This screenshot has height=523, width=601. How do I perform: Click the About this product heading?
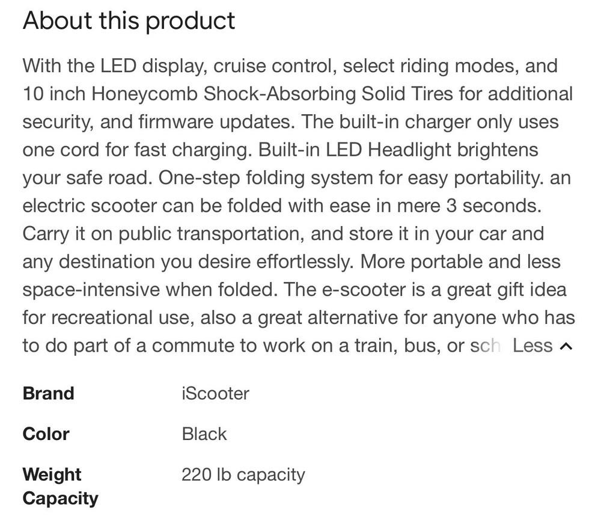point(129,21)
